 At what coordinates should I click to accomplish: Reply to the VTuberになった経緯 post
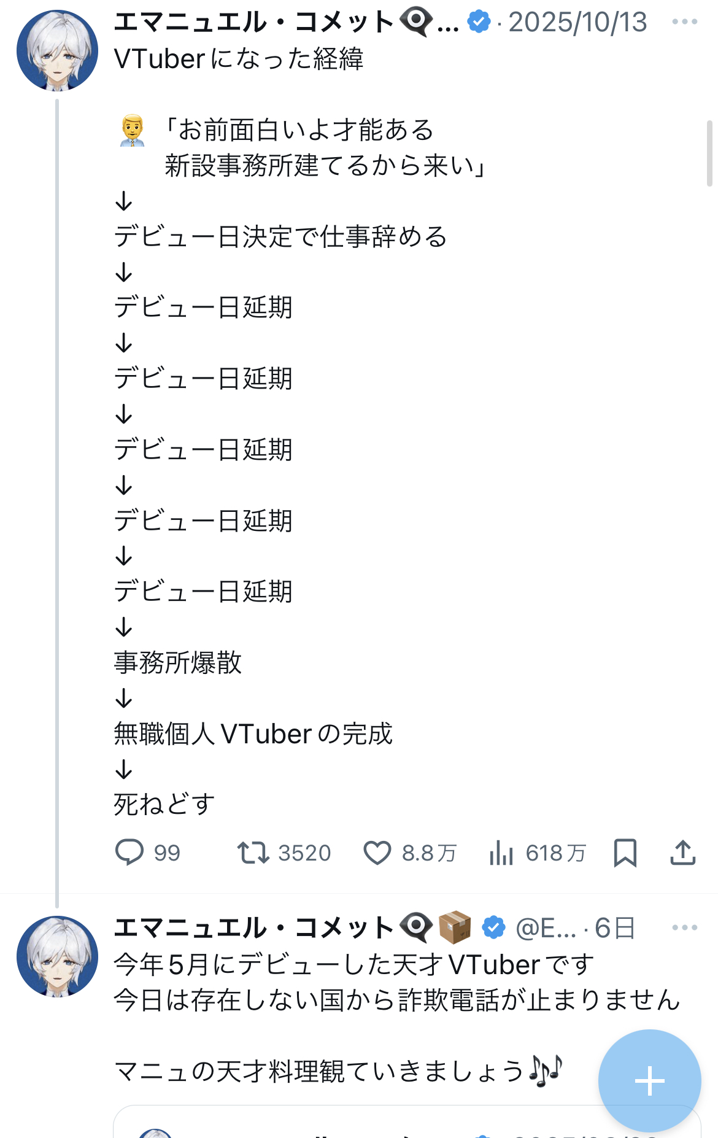[x=129, y=853]
